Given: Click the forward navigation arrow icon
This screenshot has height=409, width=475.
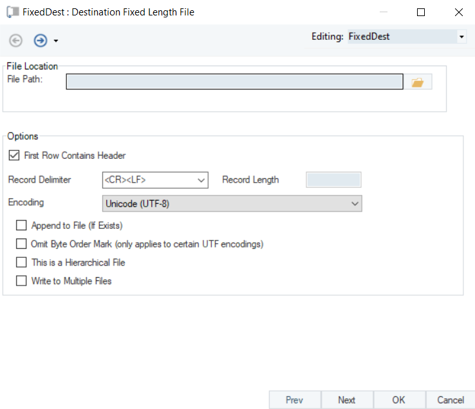Looking at the screenshot, I should 41,41.
